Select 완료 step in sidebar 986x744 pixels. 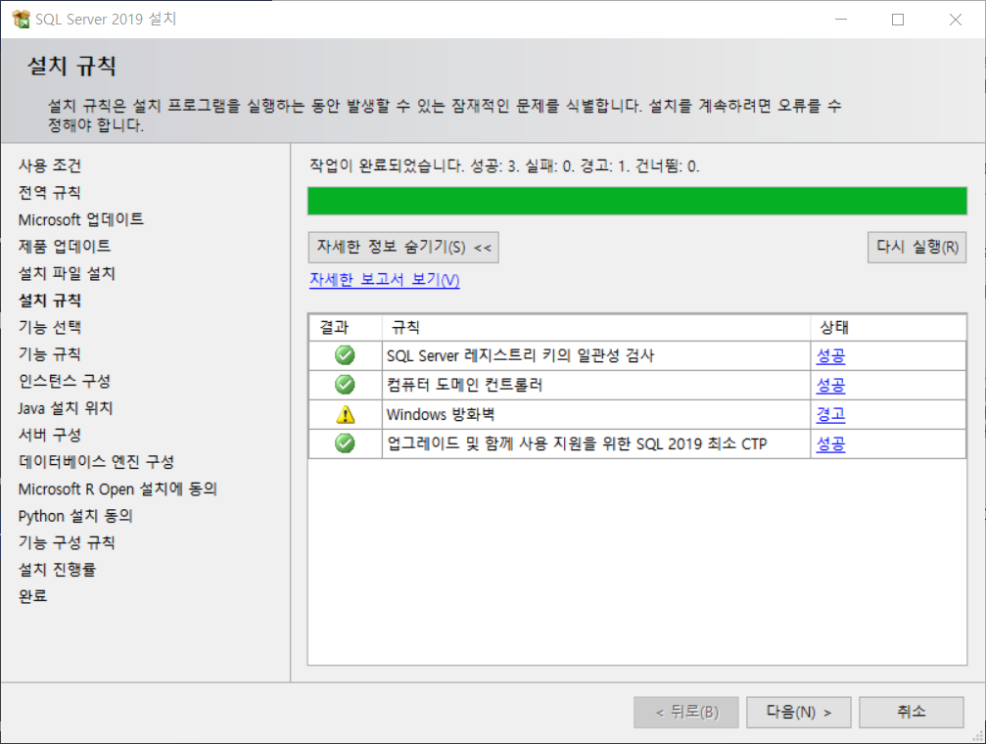pos(32,596)
